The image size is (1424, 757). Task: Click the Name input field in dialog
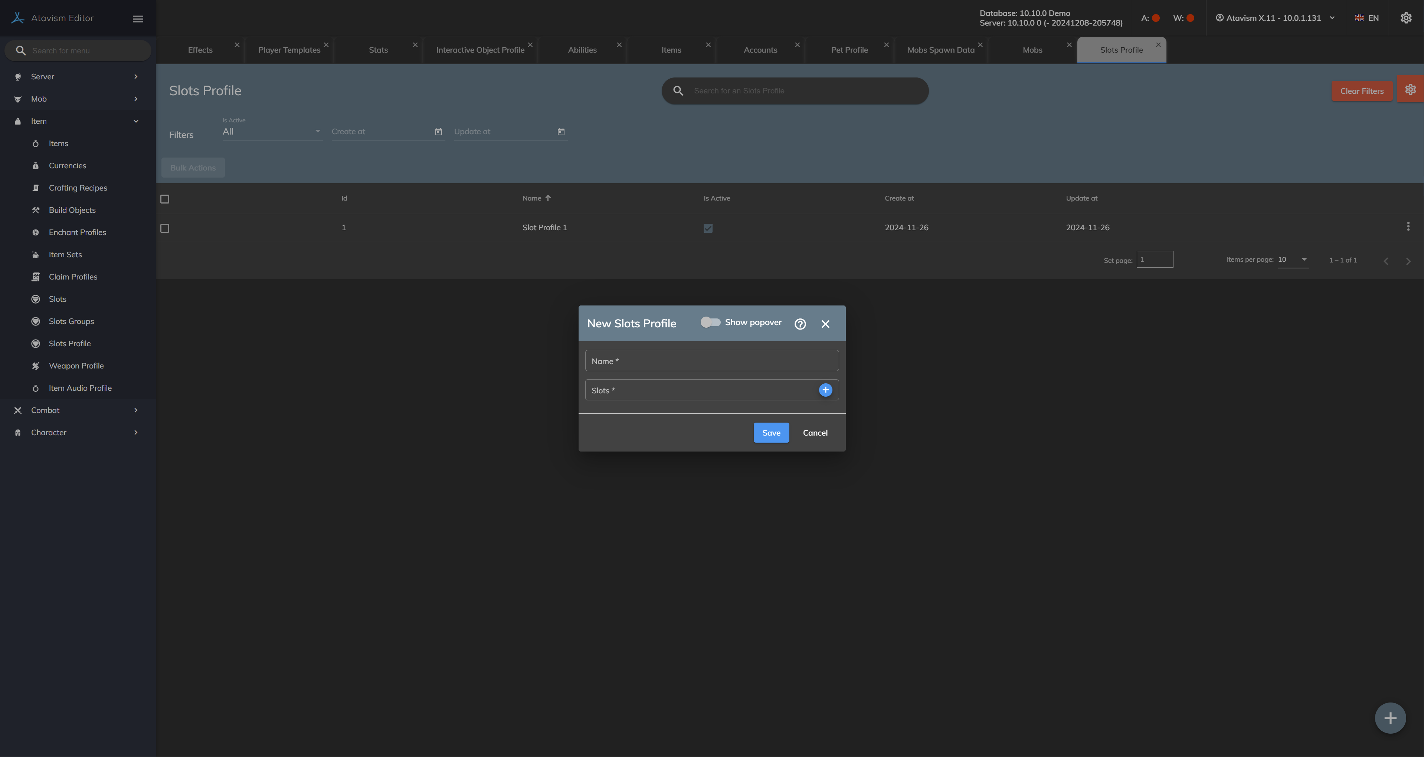pos(711,361)
